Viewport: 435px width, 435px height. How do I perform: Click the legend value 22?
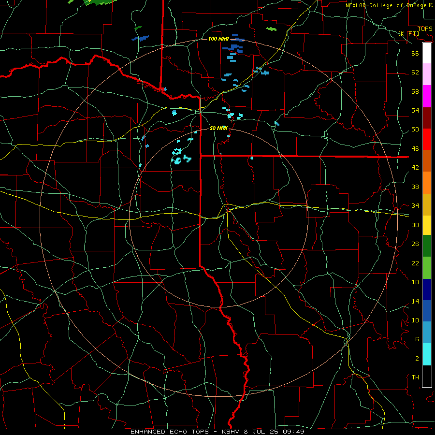pyautogui.click(x=415, y=263)
